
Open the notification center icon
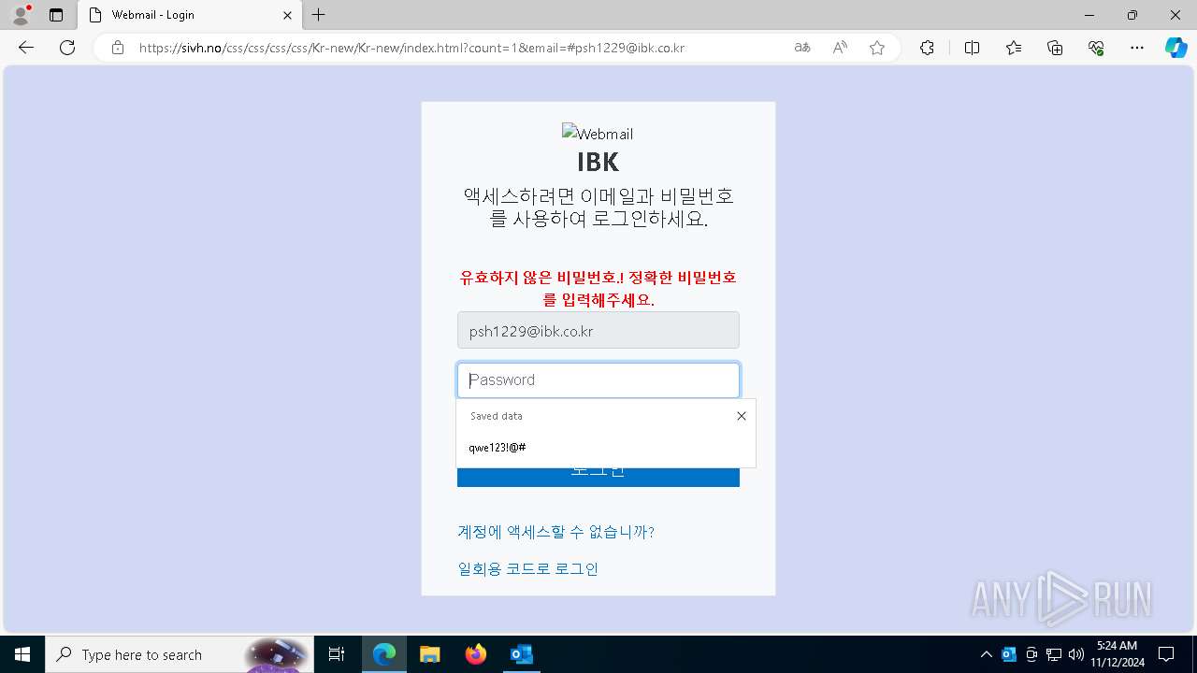[x=1166, y=654]
